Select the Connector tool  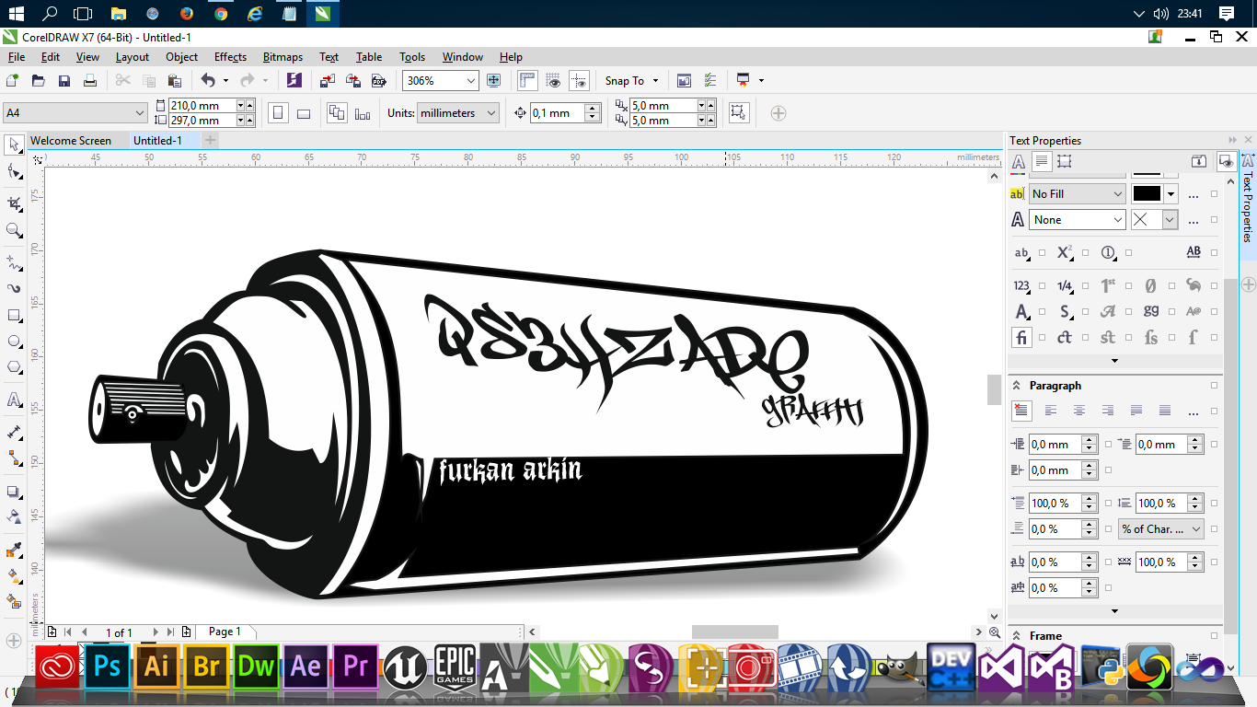click(14, 458)
